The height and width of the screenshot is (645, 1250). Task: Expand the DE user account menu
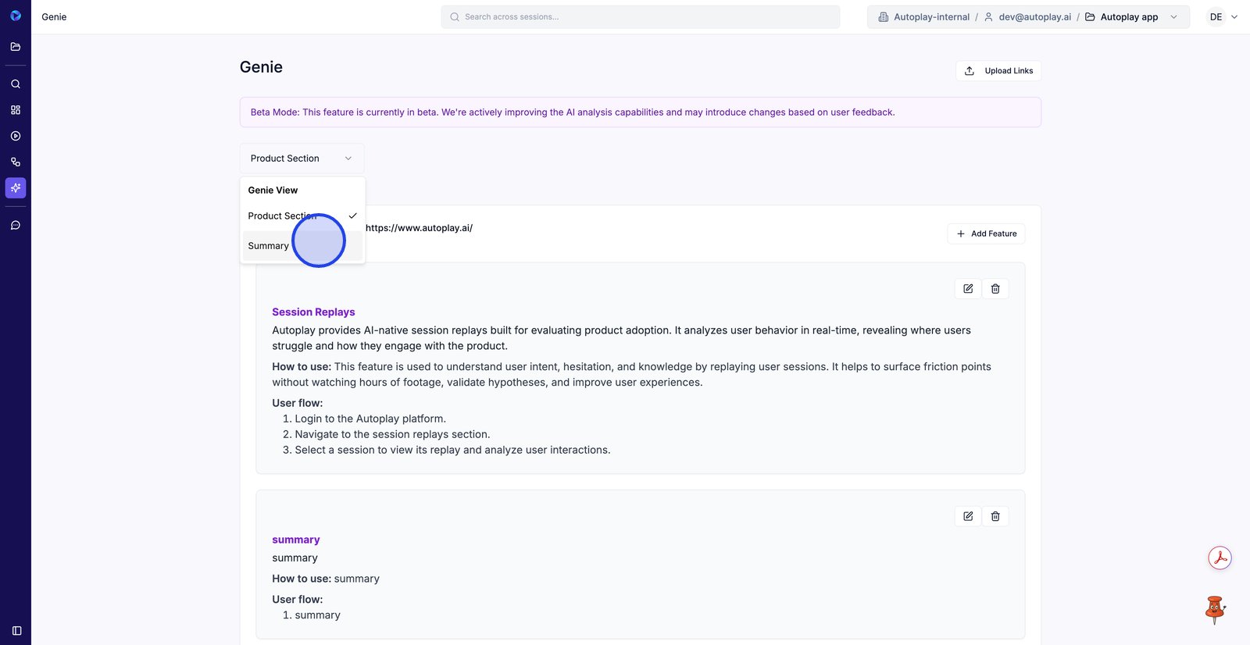coord(1223,17)
